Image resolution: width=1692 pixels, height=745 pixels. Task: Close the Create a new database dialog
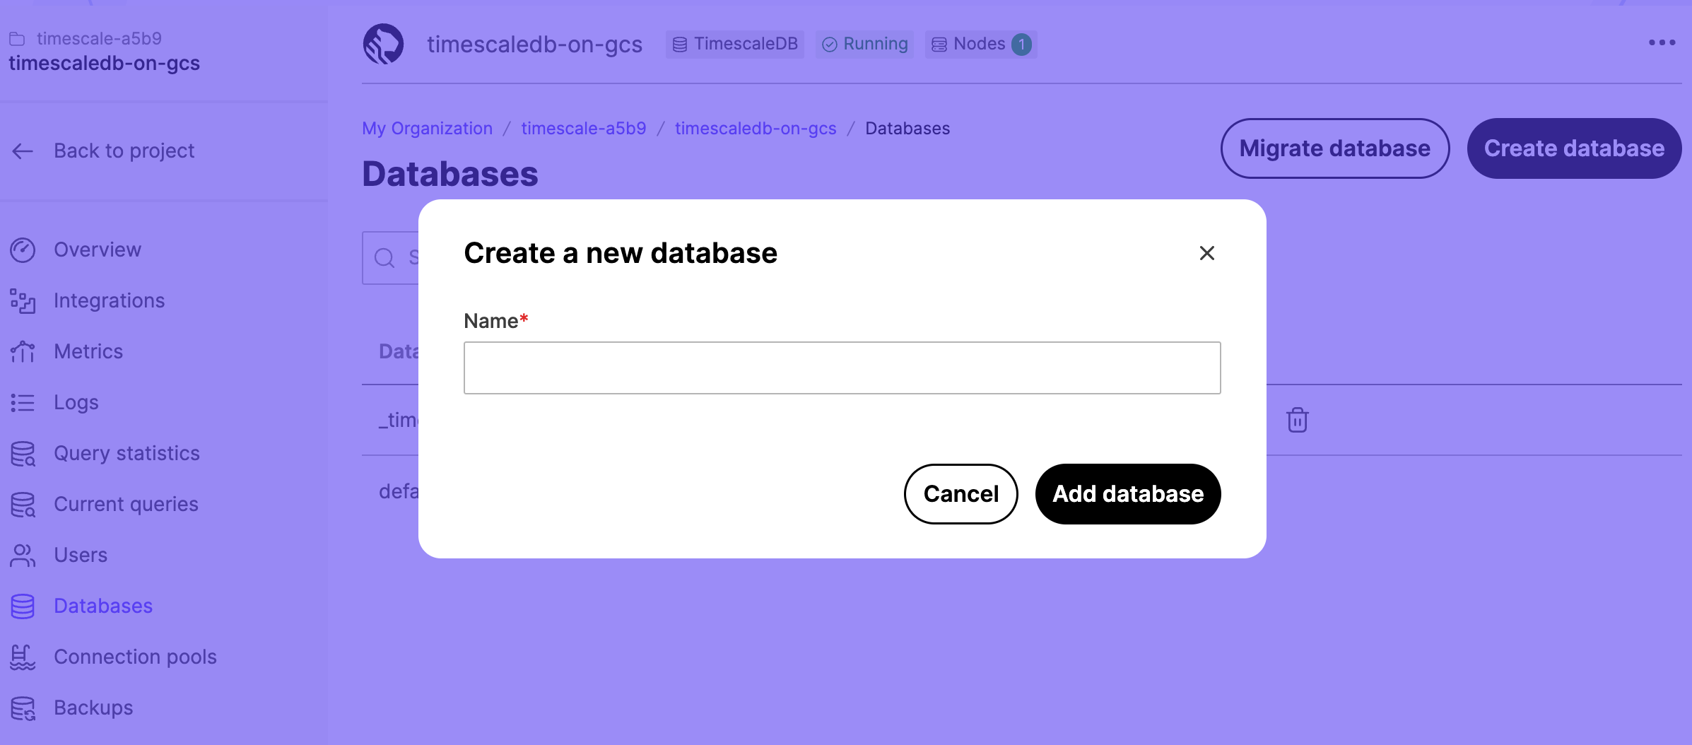click(1206, 253)
